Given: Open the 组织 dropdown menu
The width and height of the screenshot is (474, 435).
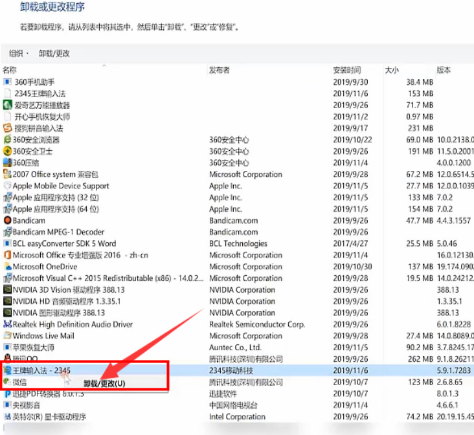Looking at the screenshot, I should tap(19, 53).
